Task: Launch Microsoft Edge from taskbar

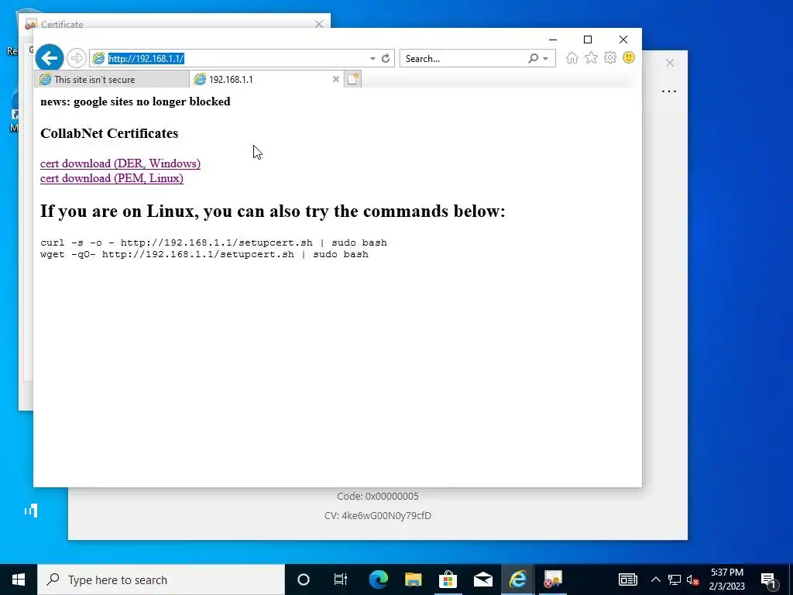Action: tap(378, 580)
